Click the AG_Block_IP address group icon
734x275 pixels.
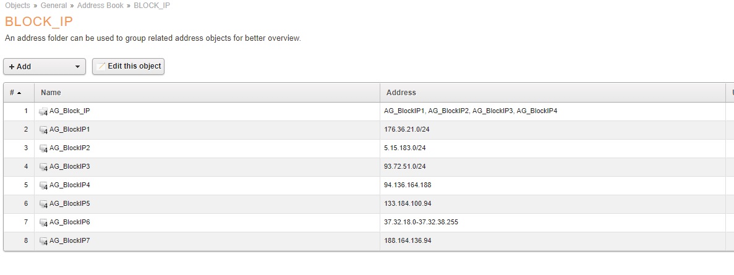pyautogui.click(x=43, y=111)
